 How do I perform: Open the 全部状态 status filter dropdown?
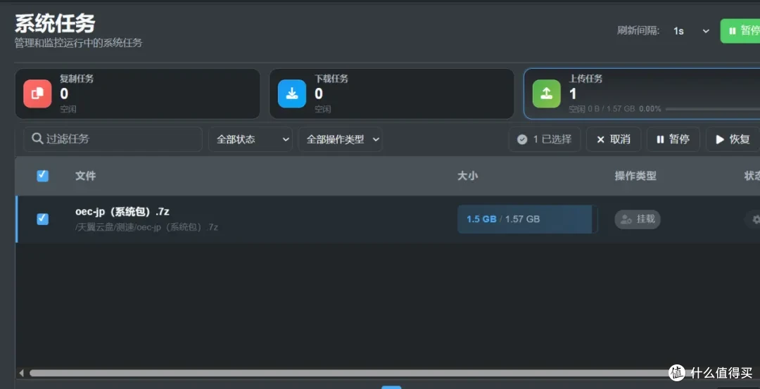(250, 139)
